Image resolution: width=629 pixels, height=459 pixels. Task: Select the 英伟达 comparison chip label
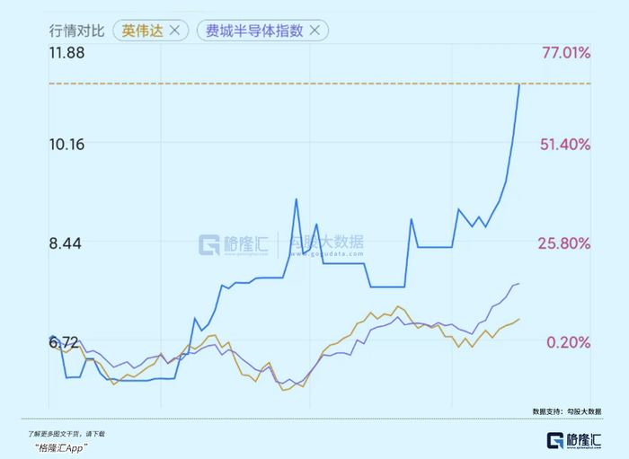click(141, 31)
